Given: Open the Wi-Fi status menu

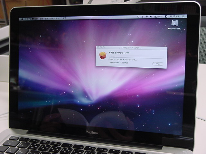Looking at the screenshot, I should [147, 17].
